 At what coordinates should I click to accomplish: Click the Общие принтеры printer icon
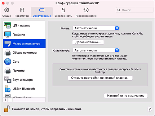[x=8, y=52]
